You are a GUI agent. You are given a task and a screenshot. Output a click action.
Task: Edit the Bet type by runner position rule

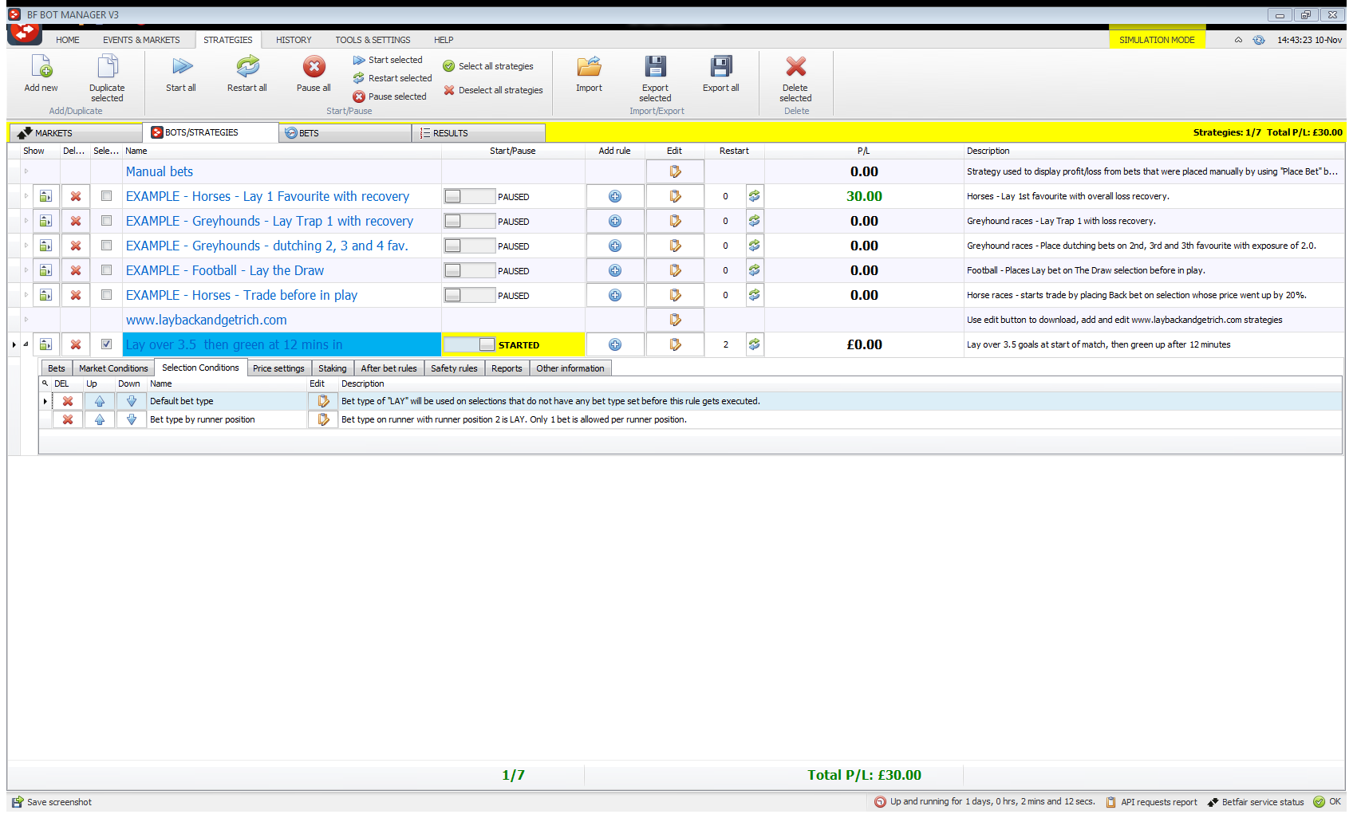coord(323,419)
